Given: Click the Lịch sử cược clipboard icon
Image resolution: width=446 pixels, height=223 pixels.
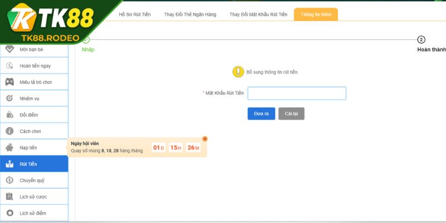Looking at the screenshot, I should pyautogui.click(x=9, y=196).
